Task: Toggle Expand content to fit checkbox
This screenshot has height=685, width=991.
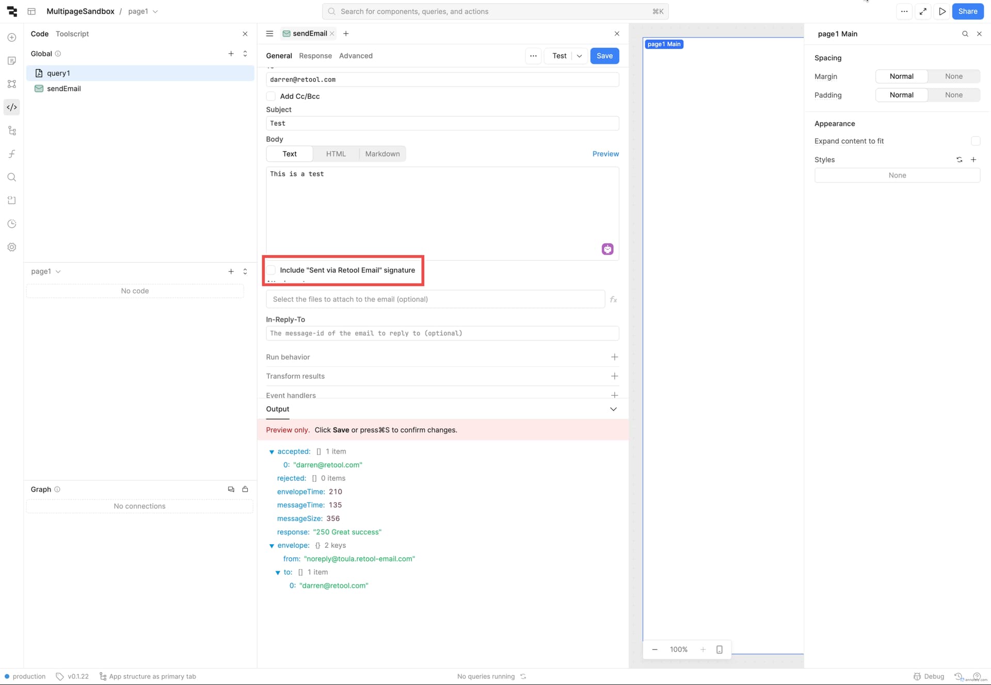Action: (x=975, y=141)
